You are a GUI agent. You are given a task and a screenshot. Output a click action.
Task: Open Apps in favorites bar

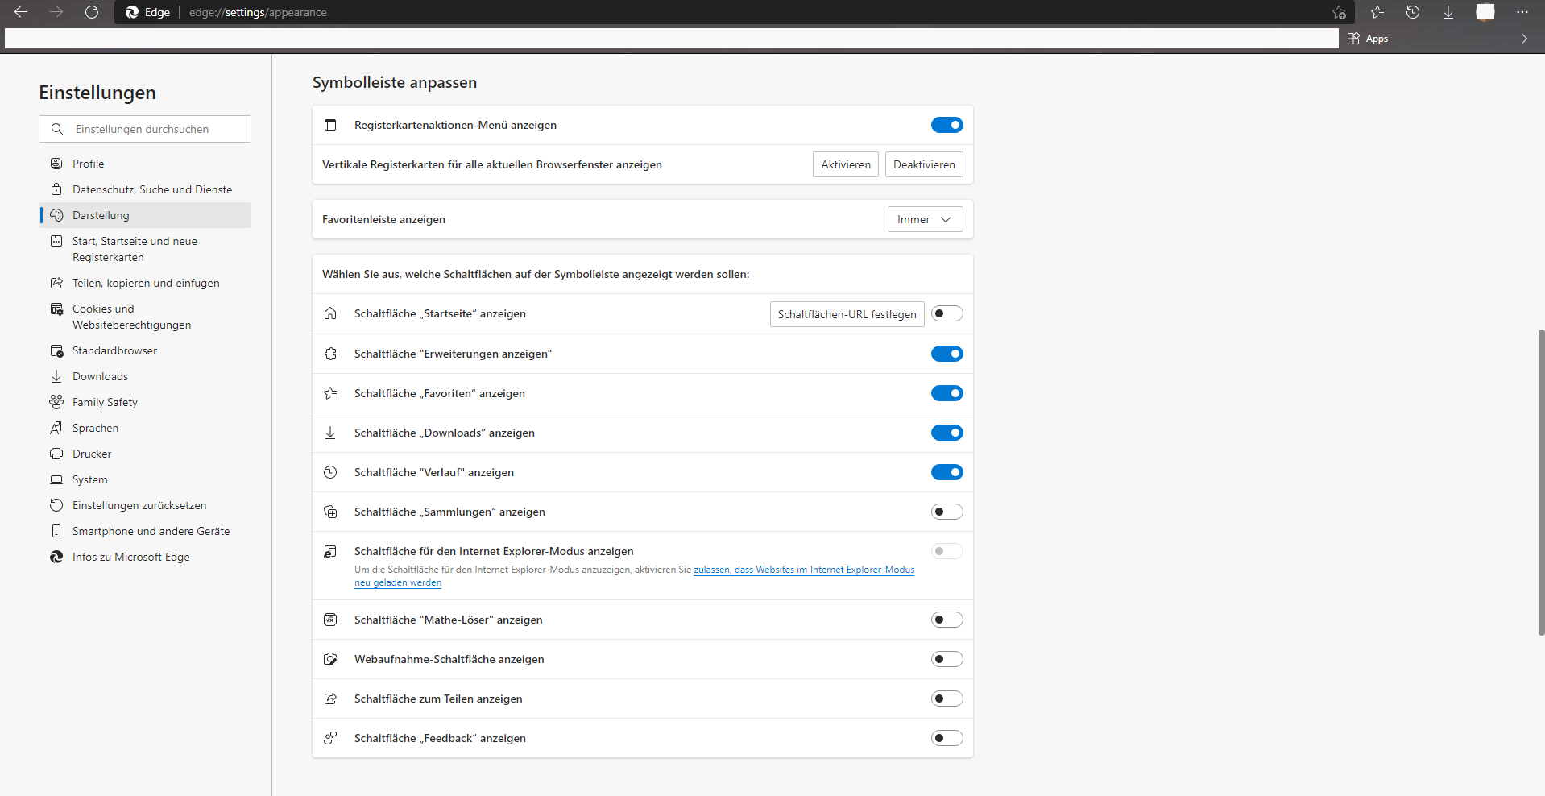tap(1368, 39)
